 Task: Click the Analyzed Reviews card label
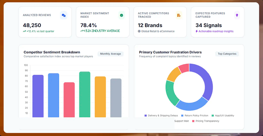click(37, 15)
